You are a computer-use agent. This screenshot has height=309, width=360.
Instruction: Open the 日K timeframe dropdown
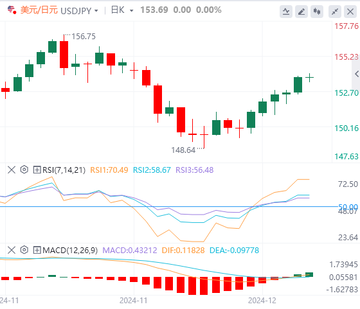(132, 11)
